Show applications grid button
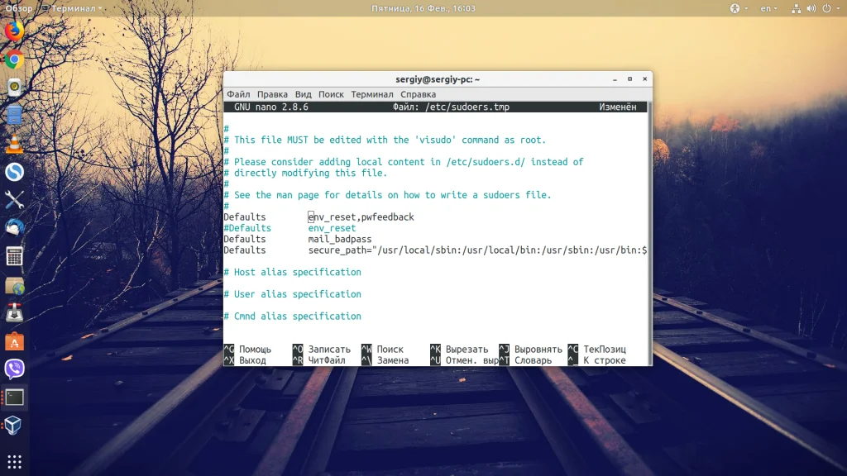Image resolution: width=847 pixels, height=476 pixels. 14,461
